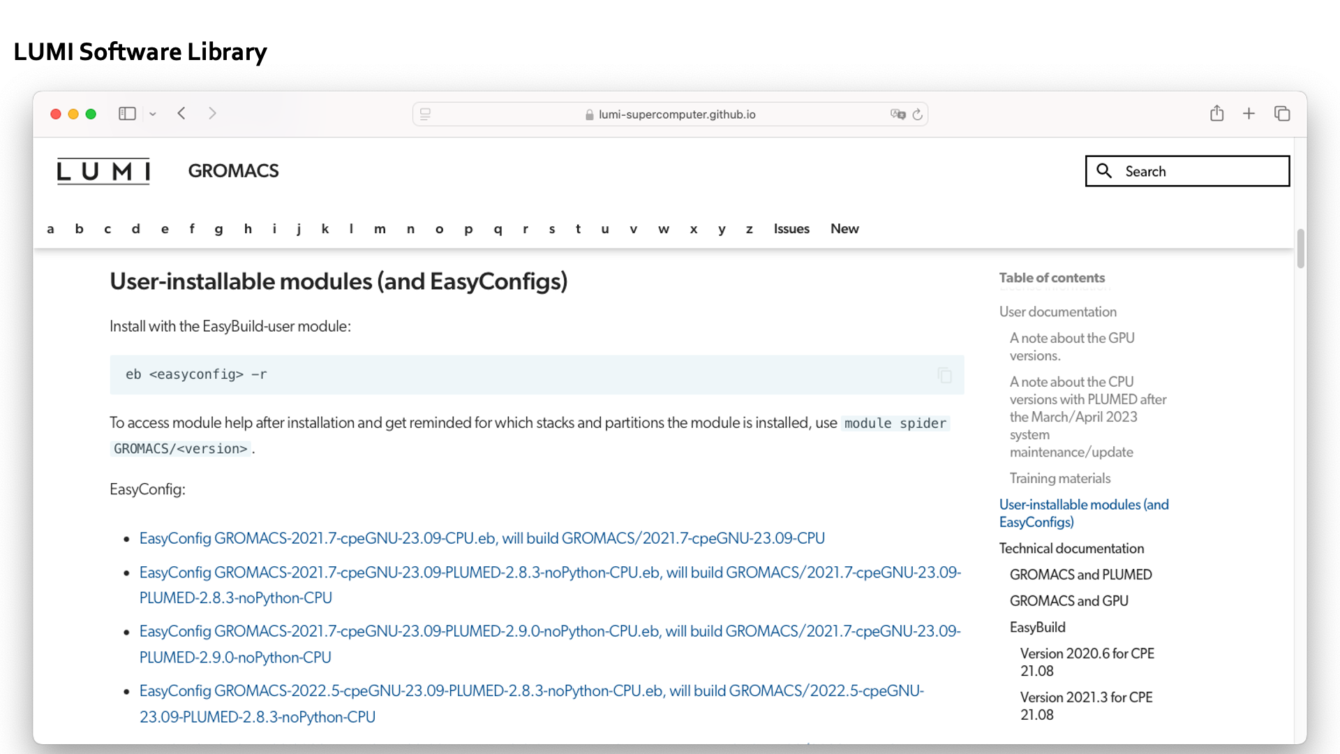The width and height of the screenshot is (1340, 754).
Task: Click the Search box on LUMI page
Action: (x=1187, y=171)
